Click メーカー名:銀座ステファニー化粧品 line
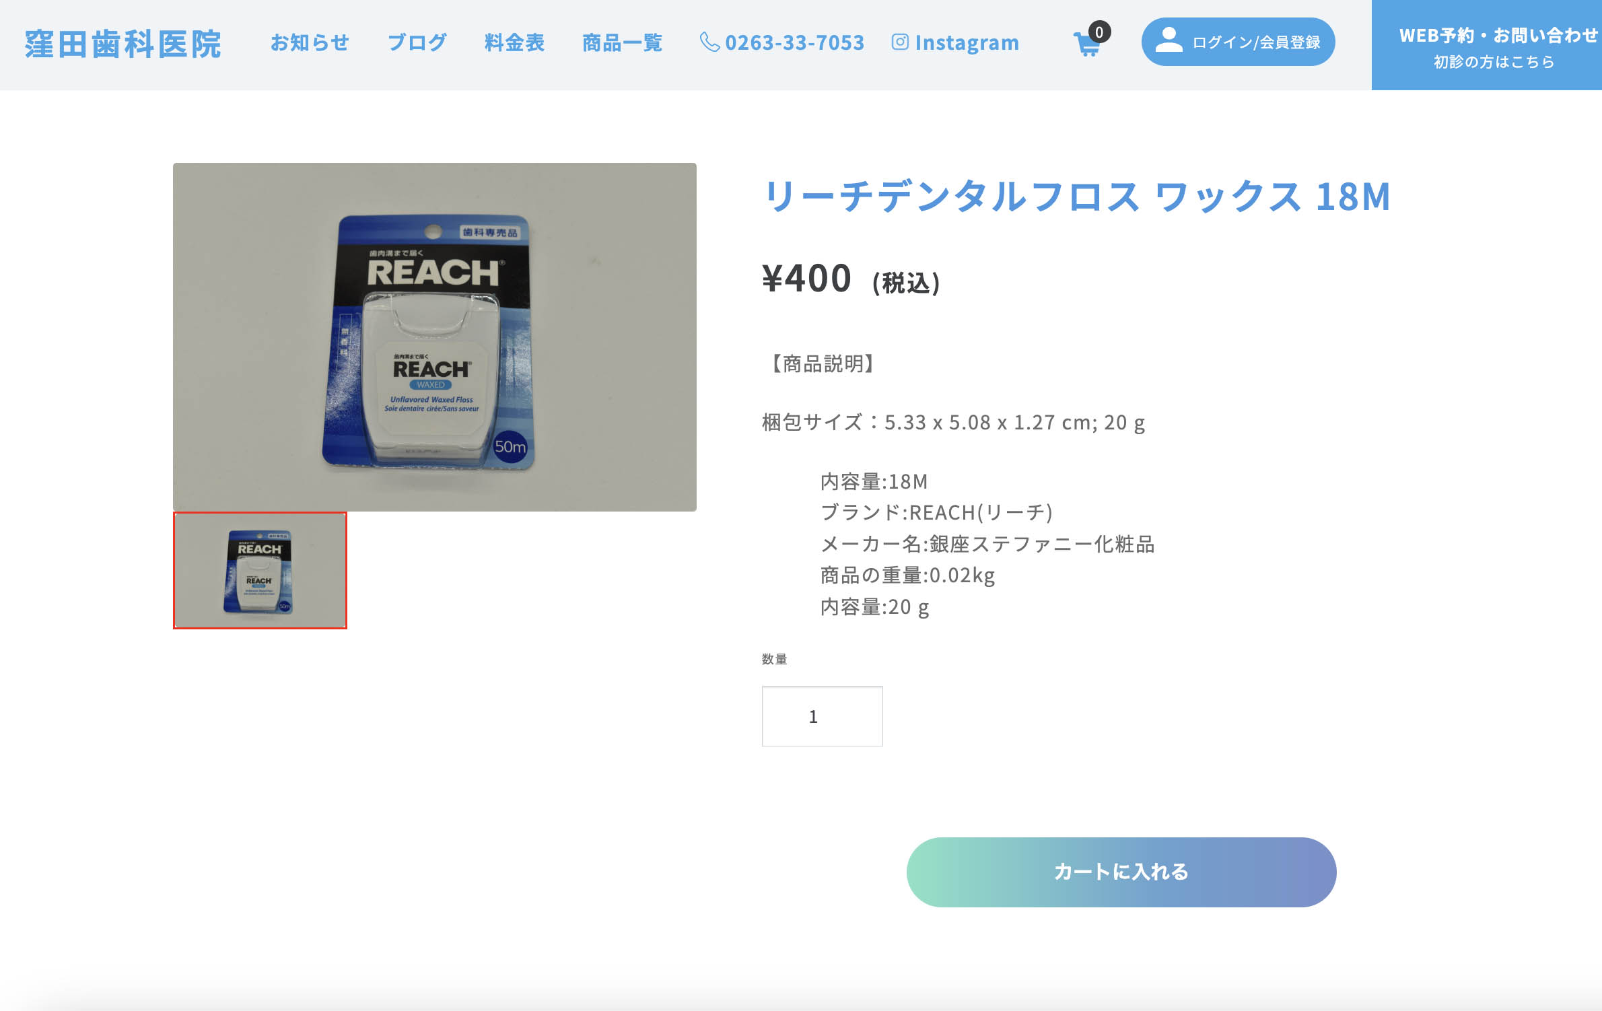The image size is (1602, 1011). point(987,544)
